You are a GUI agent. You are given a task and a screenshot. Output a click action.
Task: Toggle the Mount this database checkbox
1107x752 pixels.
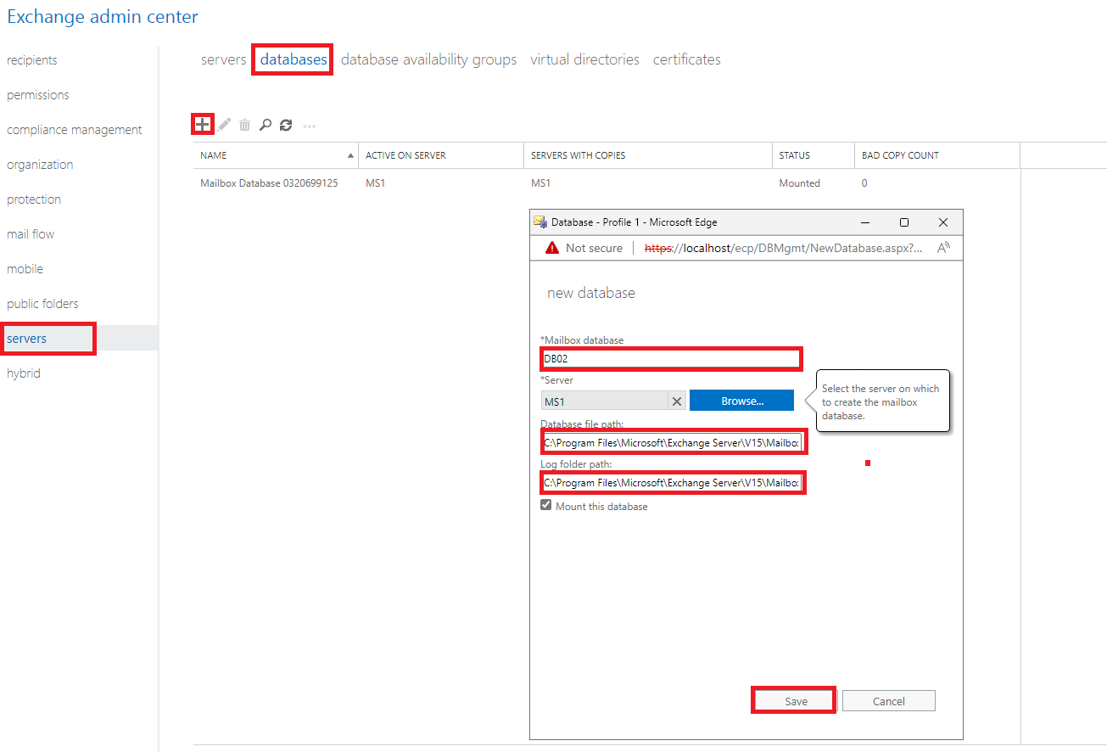point(546,505)
